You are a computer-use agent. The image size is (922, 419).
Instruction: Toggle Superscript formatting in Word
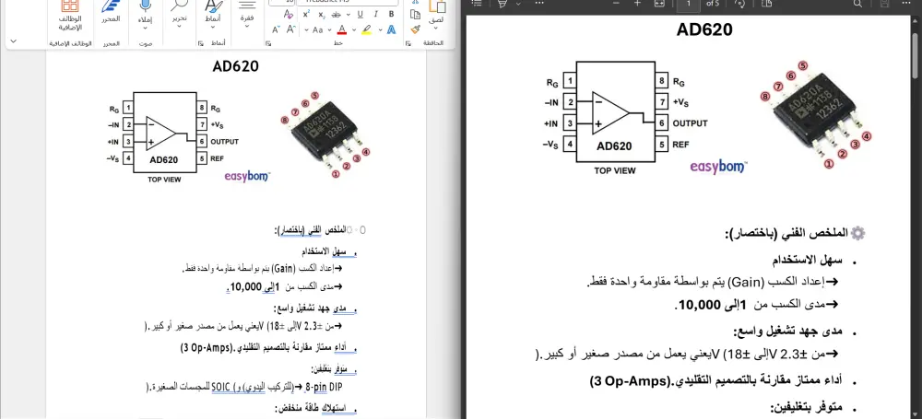click(x=306, y=14)
